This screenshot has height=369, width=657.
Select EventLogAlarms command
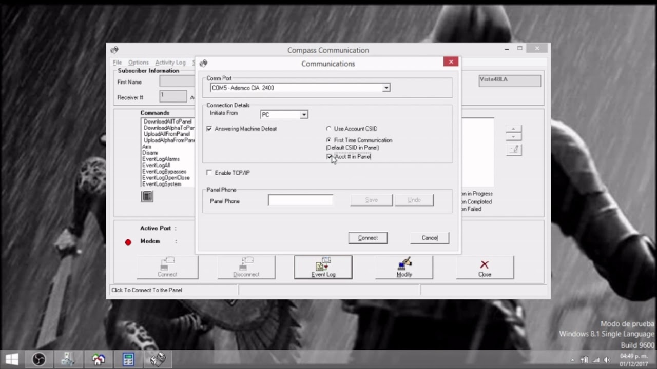pyautogui.click(x=161, y=159)
